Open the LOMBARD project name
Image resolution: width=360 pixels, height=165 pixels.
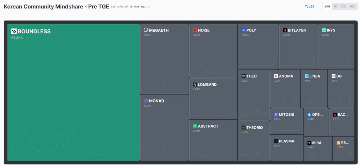point(207,84)
